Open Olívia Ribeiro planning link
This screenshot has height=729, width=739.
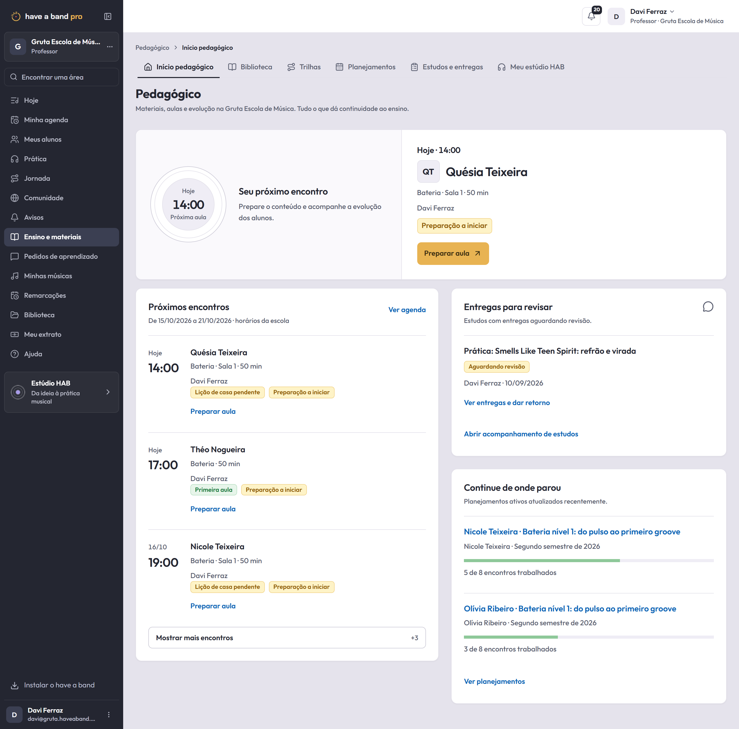[570, 608]
